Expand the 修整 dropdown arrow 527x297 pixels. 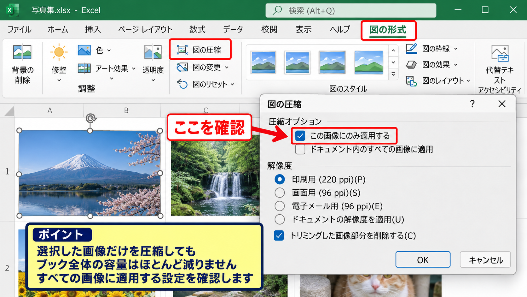click(x=59, y=80)
